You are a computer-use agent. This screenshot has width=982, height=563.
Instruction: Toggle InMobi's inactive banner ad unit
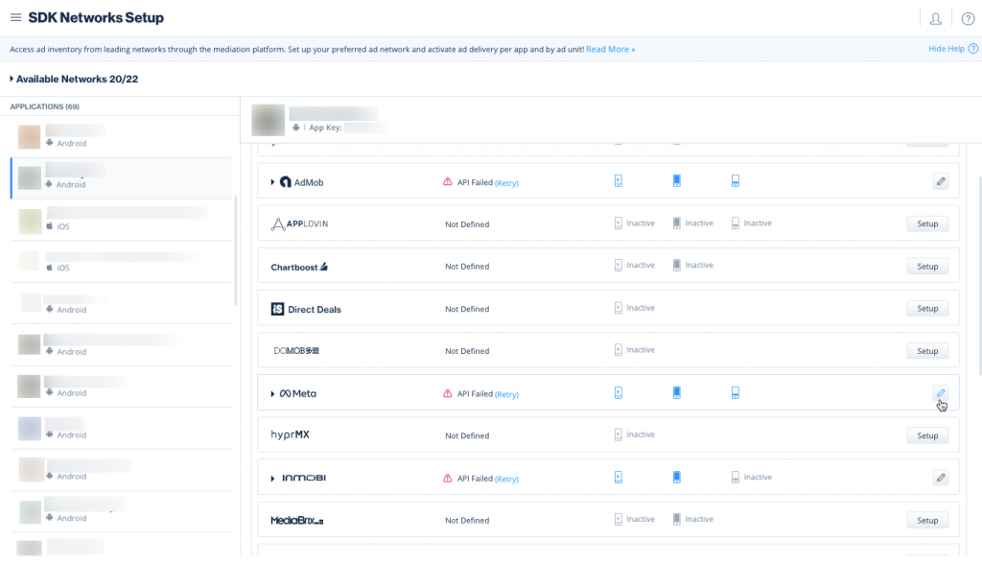(x=736, y=477)
